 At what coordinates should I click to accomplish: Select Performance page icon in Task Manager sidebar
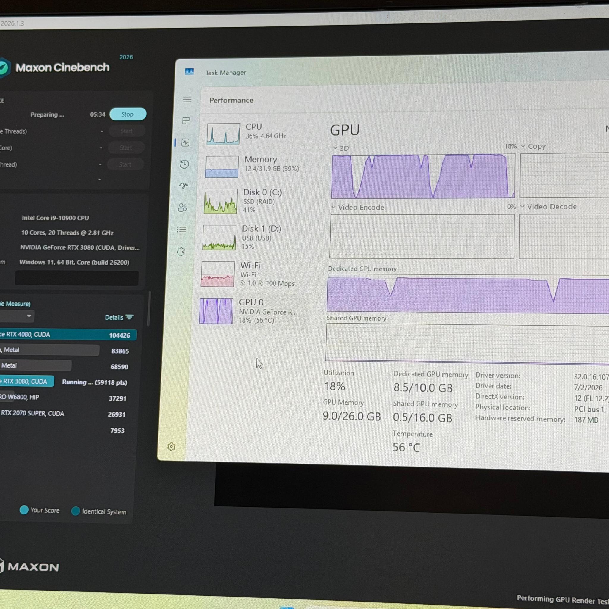click(x=185, y=142)
